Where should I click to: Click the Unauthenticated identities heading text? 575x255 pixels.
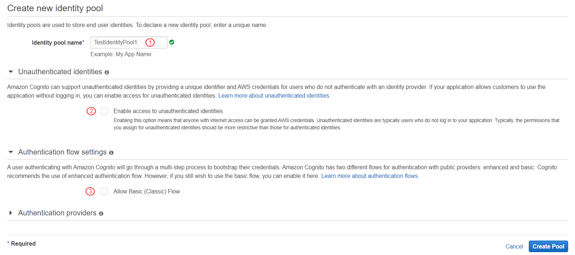pos(60,72)
